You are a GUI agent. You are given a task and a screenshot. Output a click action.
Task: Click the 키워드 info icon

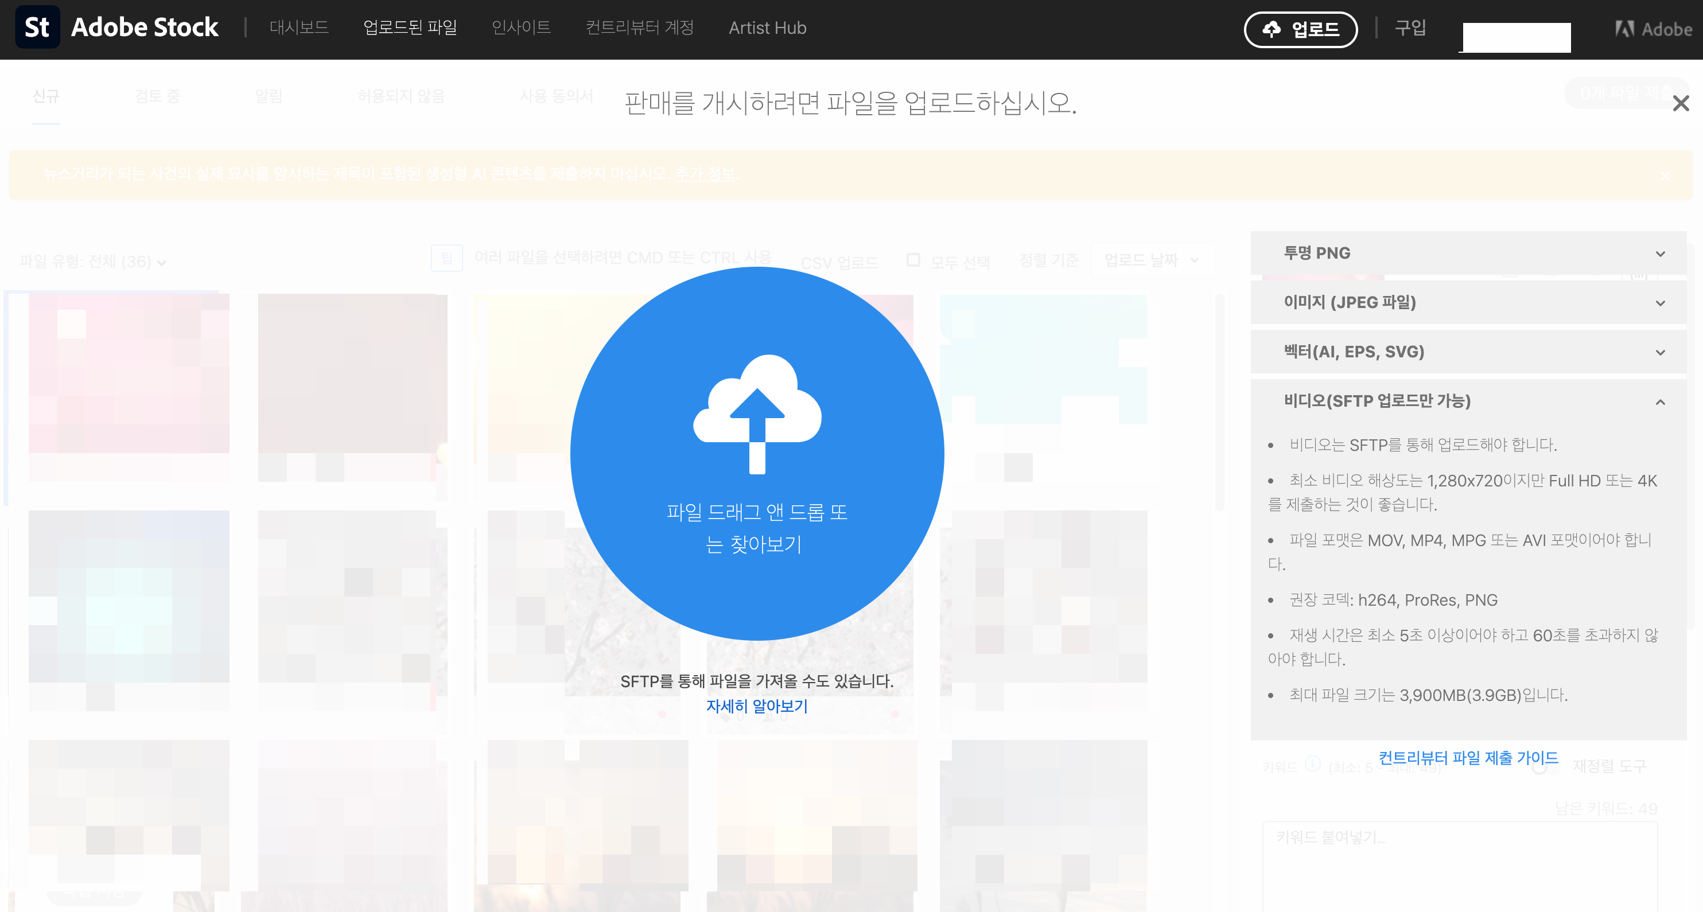[1313, 764]
